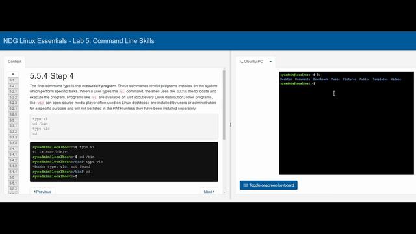Jump to section 5.3 in sidebar
Viewport: 416px width, 234px height.
pyautogui.click(x=13, y=120)
